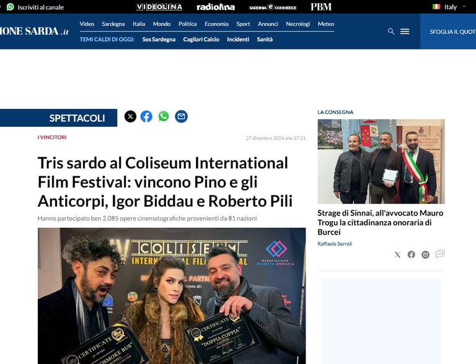The width and height of the screenshot is (476, 364).
Task: Open the Italia section
Action: click(x=139, y=24)
